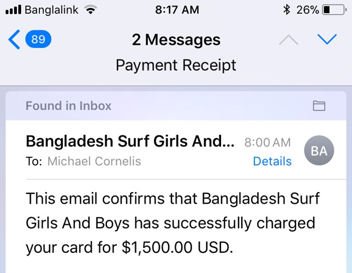
Task: Tap the 2 Messages thread title
Action: 176,40
